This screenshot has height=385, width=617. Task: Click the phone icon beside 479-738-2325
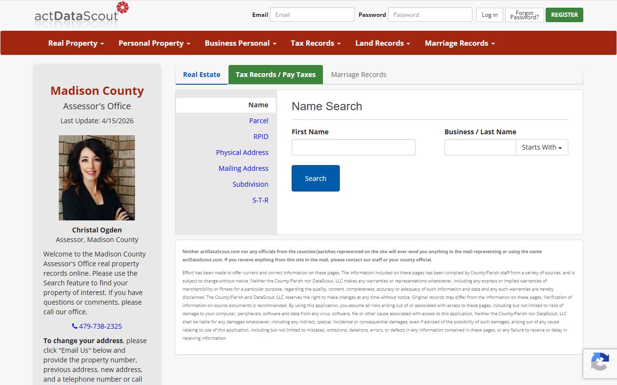coord(75,326)
